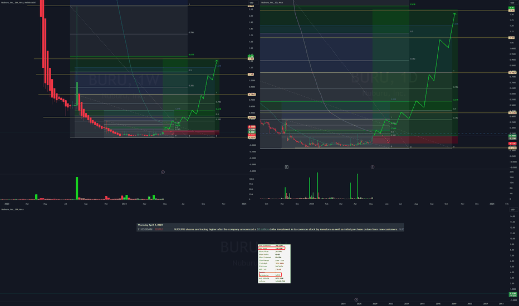The height and width of the screenshot is (306, 519).
Task: Click the tallest green volume bar on weekly chart
Action: click(77, 188)
